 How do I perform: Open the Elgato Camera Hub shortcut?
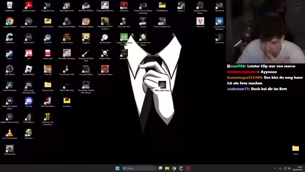[x=29, y=22]
